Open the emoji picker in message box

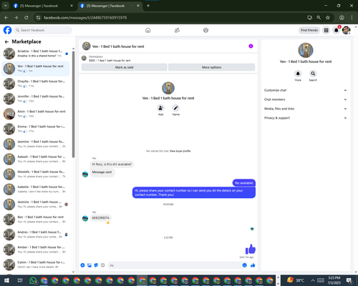244,265
